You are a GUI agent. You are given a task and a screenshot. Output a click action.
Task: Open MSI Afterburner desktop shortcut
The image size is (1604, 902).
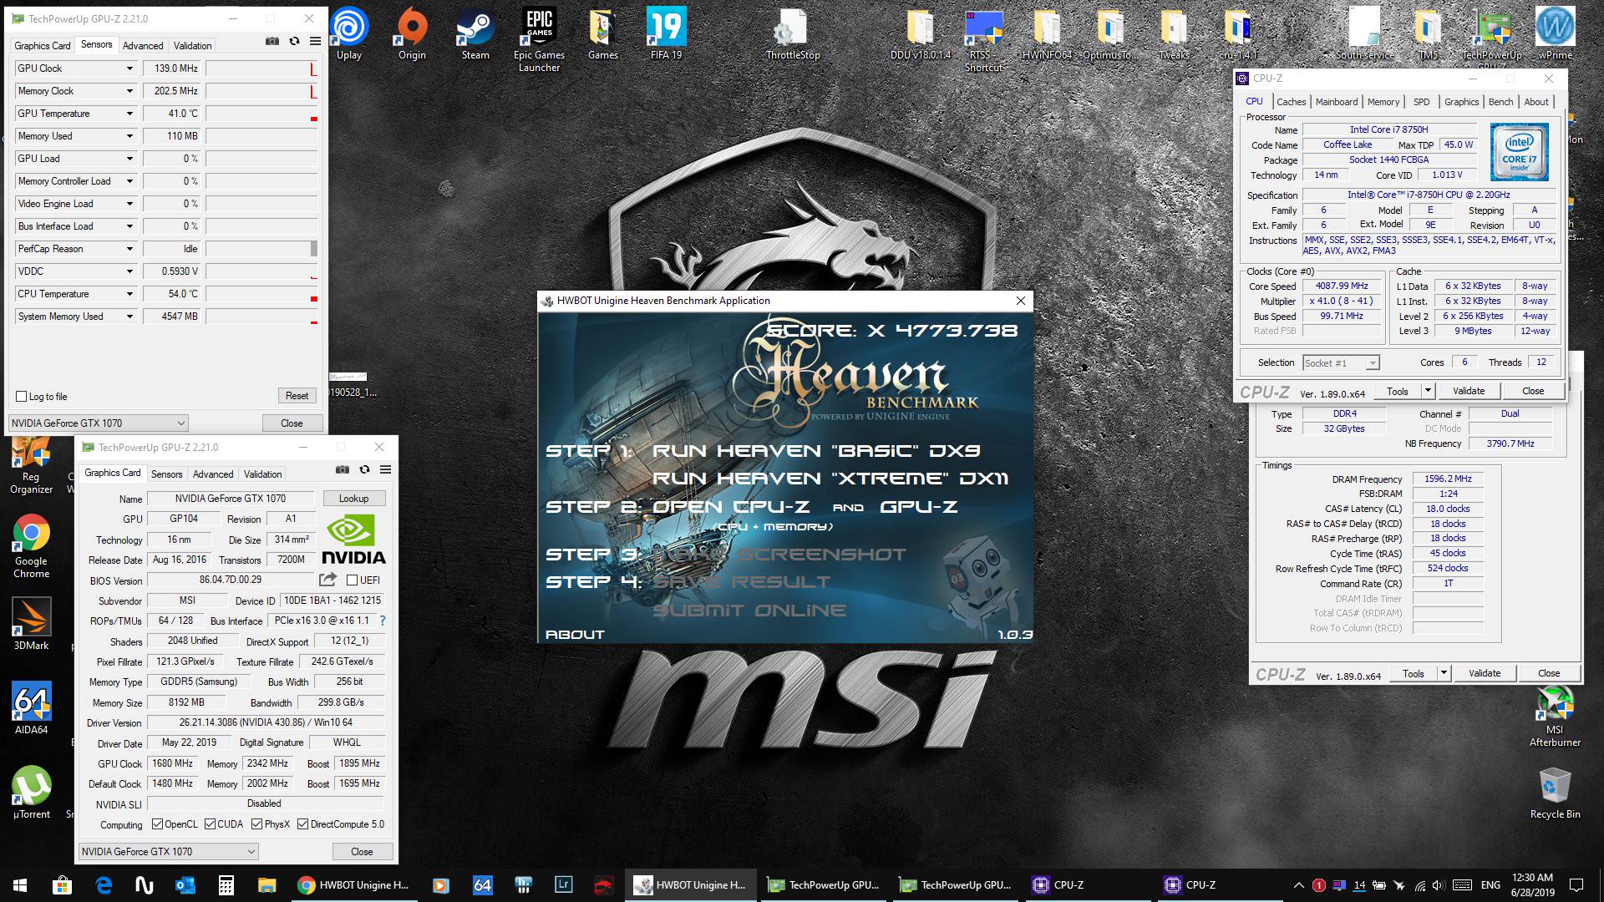tap(1555, 717)
